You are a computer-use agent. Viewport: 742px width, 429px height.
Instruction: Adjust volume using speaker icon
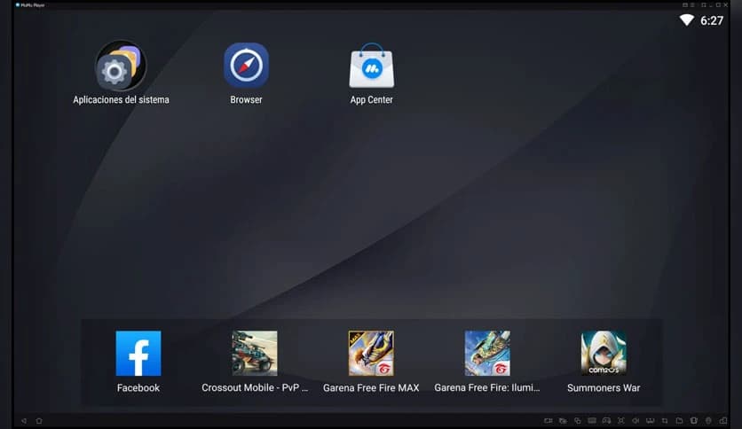pyautogui.click(x=635, y=420)
